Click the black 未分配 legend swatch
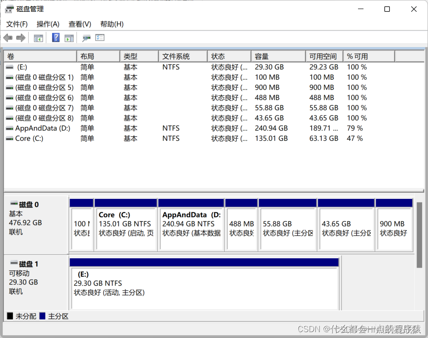Screen dimensions: 428x338 pos(10,316)
